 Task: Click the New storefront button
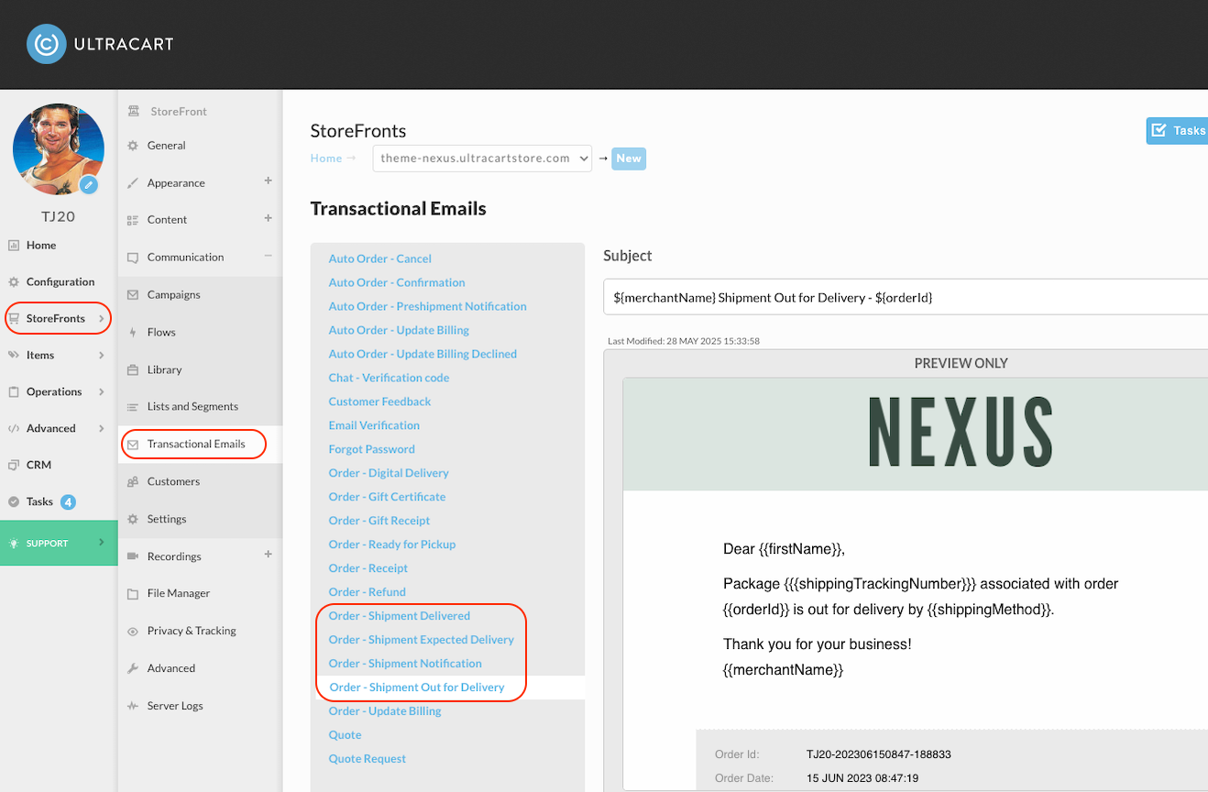629,158
